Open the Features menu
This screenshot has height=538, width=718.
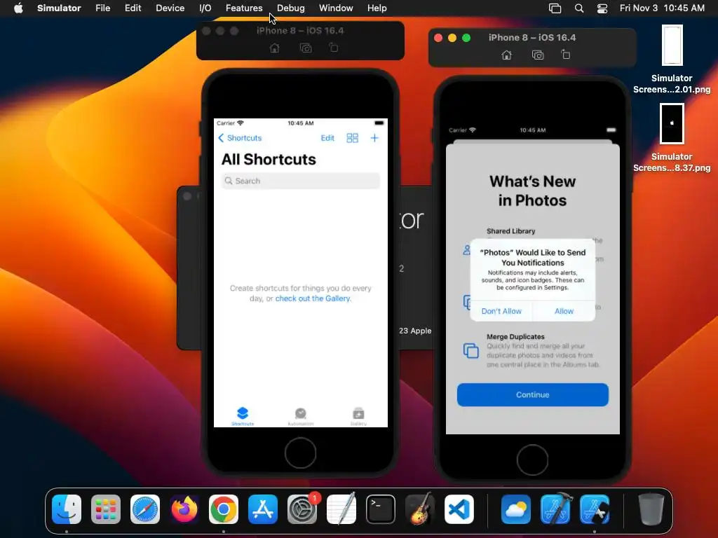pos(244,8)
